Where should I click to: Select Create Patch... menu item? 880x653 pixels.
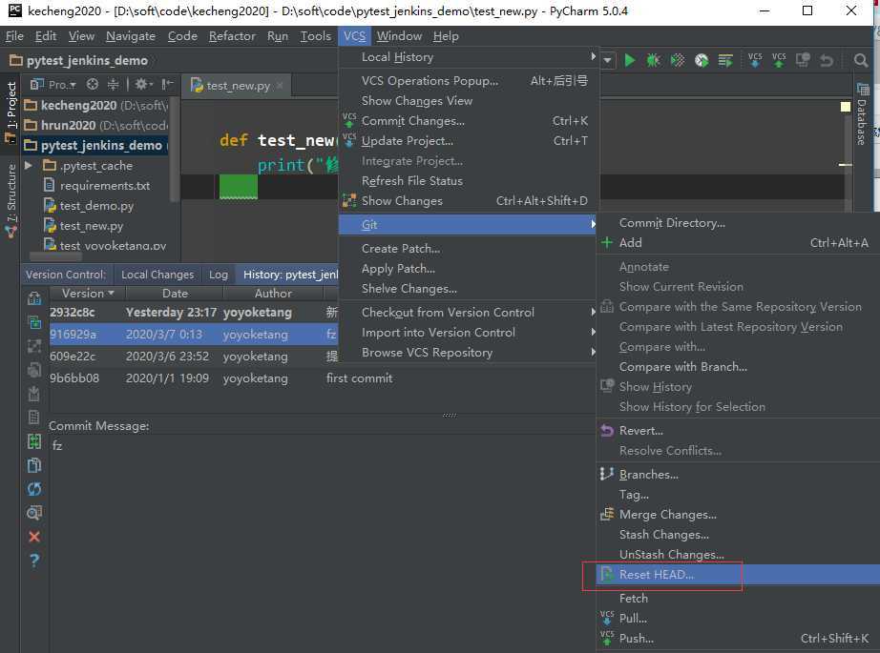tap(468, 248)
